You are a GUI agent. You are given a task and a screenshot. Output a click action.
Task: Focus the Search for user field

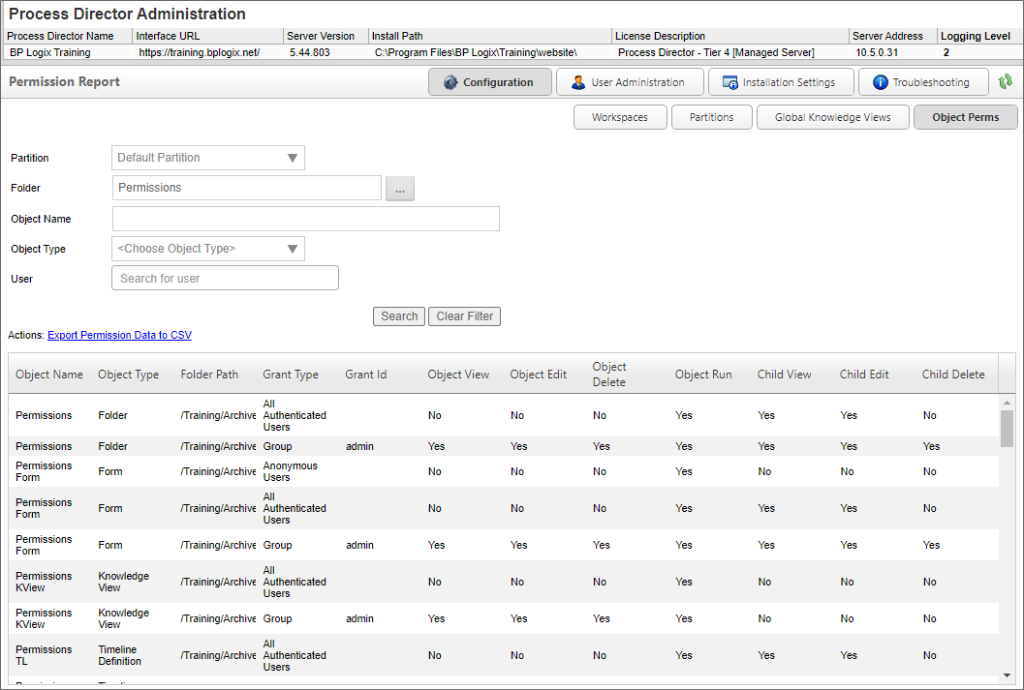(x=225, y=279)
